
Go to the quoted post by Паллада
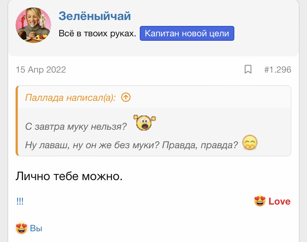70,97
